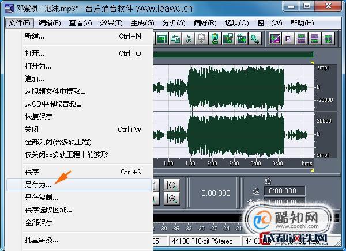Viewport: 346px width, 251px height.
Task: Click the 保存 menu entry
Action: (x=32, y=172)
